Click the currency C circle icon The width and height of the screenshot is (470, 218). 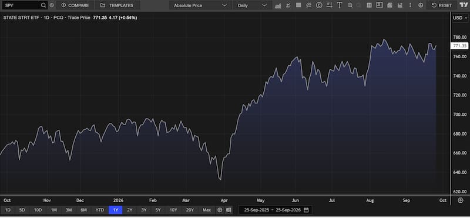click(x=319, y=5)
